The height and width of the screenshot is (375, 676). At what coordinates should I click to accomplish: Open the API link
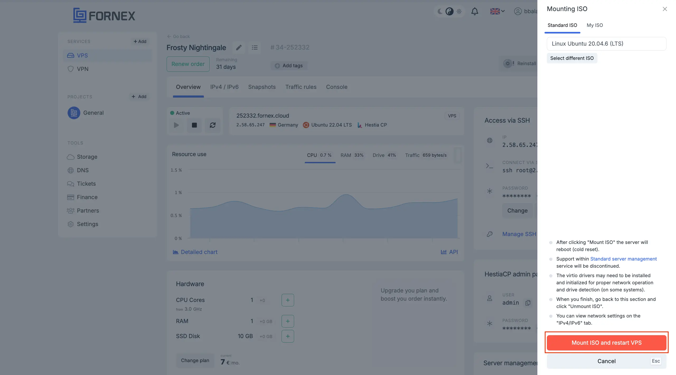click(x=449, y=252)
